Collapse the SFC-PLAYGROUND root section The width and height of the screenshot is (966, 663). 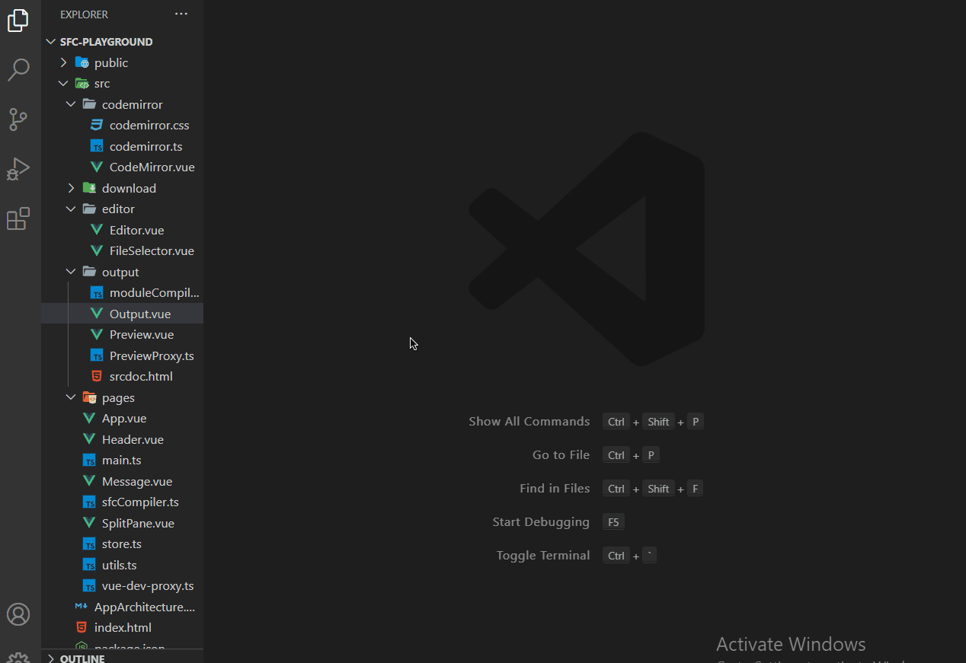(51, 42)
